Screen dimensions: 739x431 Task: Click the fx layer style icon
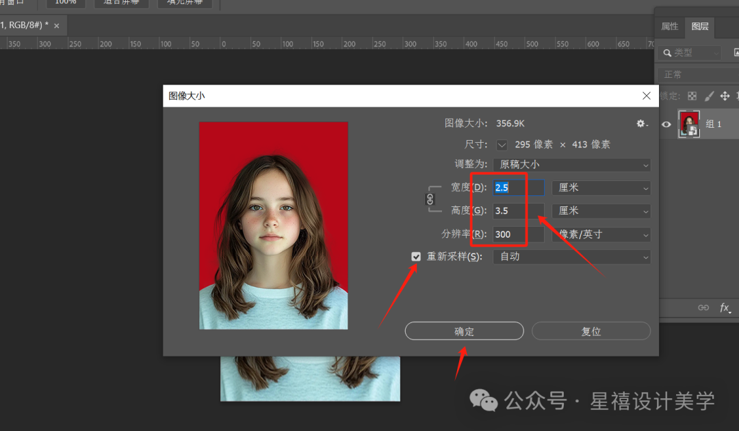click(725, 308)
